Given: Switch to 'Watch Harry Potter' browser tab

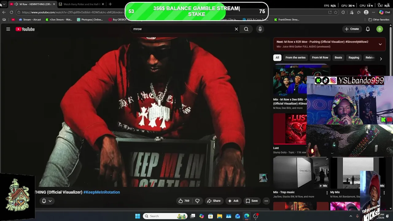Looking at the screenshot, I should click(81, 4).
